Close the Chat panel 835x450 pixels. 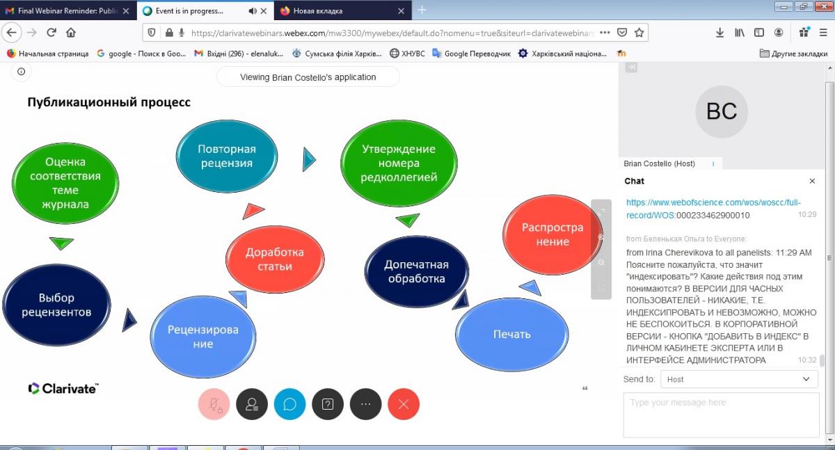(x=812, y=181)
